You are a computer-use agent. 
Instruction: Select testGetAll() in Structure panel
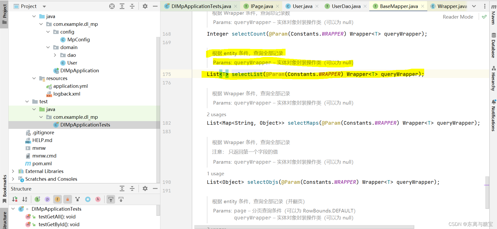[x=57, y=217]
